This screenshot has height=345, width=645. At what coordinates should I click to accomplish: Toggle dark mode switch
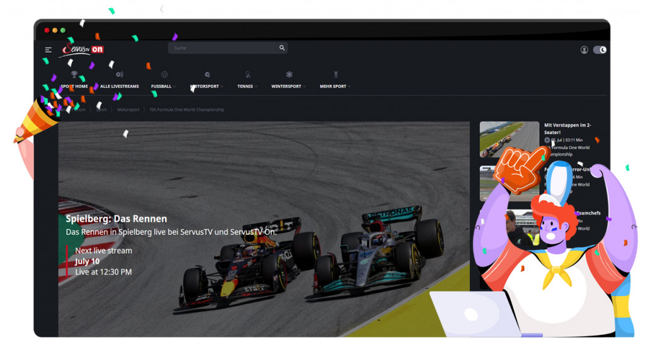tap(600, 50)
